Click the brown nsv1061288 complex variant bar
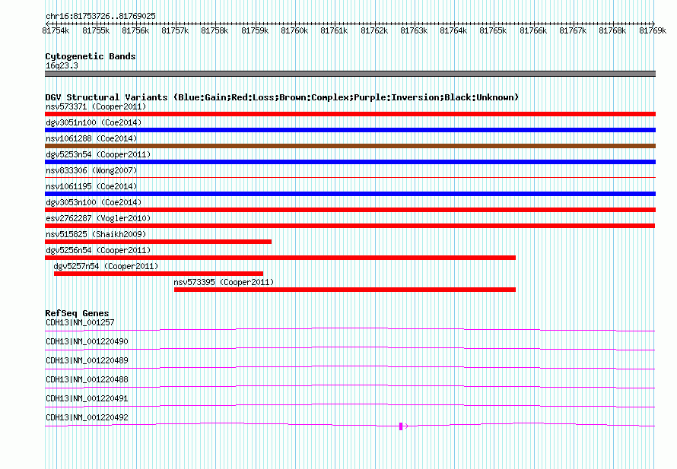Screen dimensions: 677x469 pos(350,146)
